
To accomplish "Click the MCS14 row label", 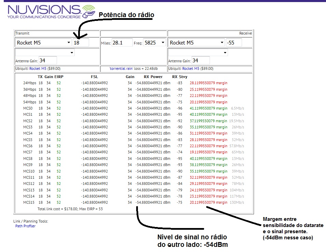I will tap(29, 196).
